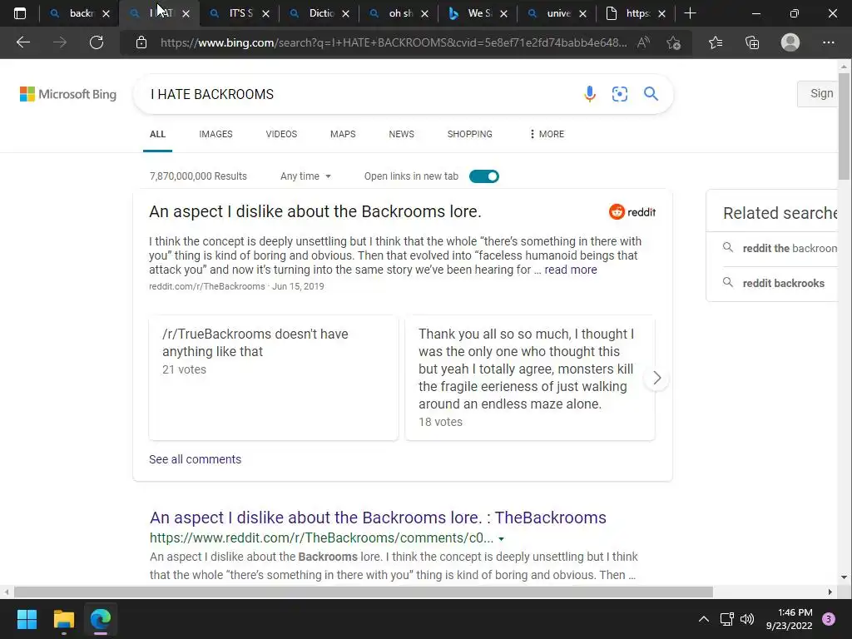Click 'reddit the backroom' related search
852x639 pixels.
[x=790, y=248]
